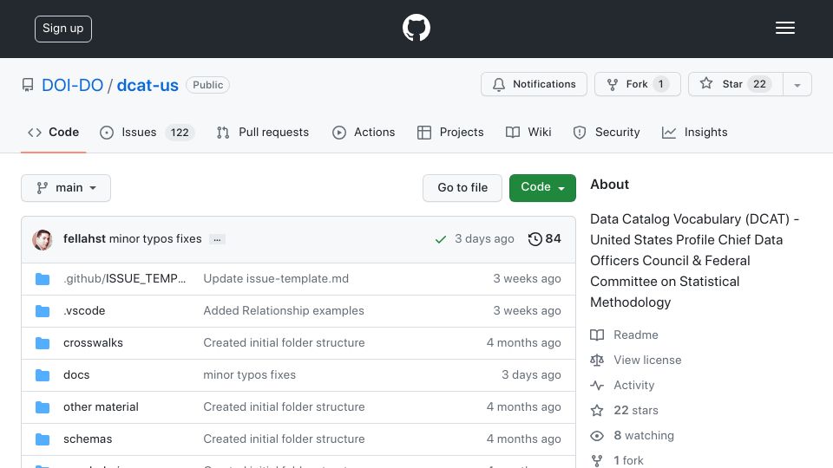Click the folder icon beside crosswalks
This screenshot has width=833, height=468.
tap(43, 343)
